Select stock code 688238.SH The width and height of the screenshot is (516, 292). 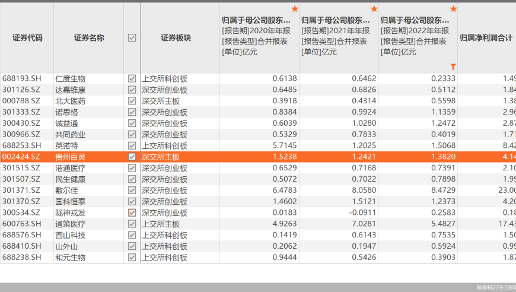[x=22, y=258]
